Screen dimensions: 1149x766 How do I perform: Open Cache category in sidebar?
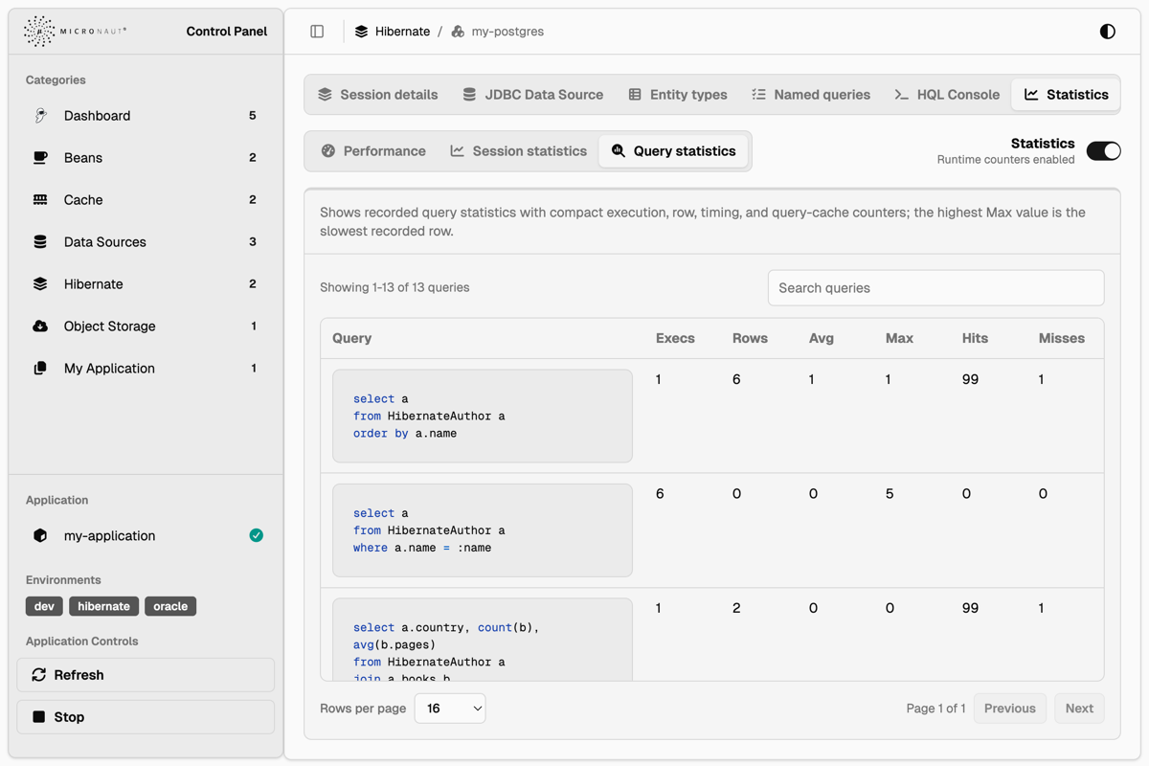146,200
